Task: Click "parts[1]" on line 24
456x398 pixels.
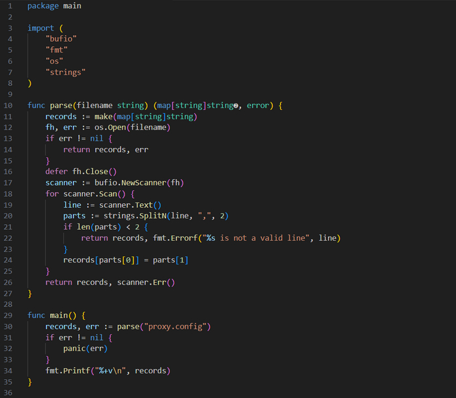Action: click(x=171, y=260)
